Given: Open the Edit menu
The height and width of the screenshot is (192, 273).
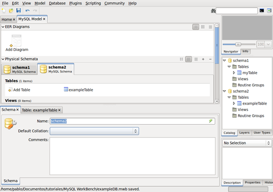Looking at the screenshot, I should 15,3.
